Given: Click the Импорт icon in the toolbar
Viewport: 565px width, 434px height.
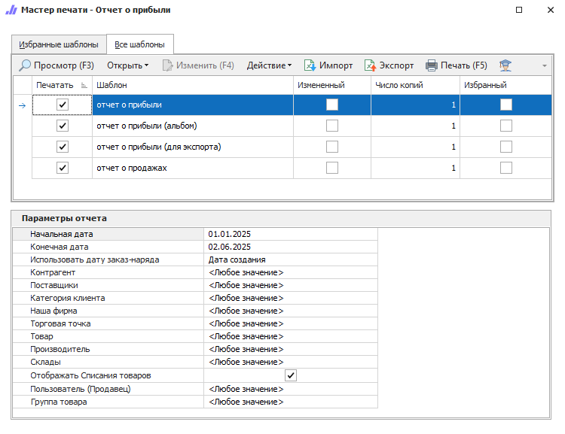Looking at the screenshot, I should pyautogui.click(x=310, y=65).
